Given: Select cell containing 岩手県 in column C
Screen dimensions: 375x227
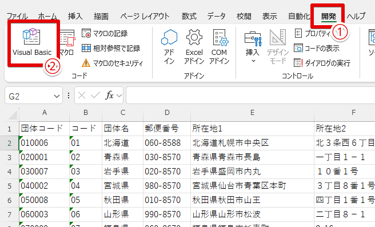Looking at the screenshot, I should pyautogui.click(x=123, y=172).
